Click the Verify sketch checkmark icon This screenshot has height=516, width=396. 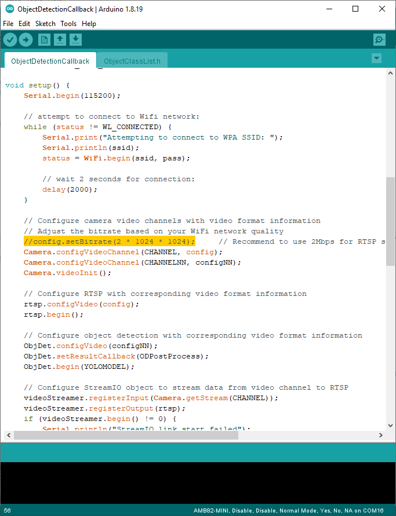tap(10, 39)
